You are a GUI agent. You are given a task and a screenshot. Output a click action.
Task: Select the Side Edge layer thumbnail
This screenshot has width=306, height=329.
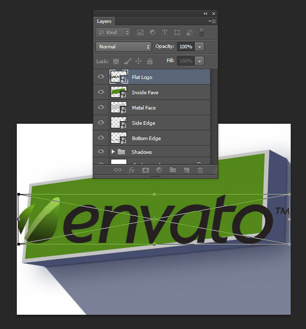(x=119, y=123)
